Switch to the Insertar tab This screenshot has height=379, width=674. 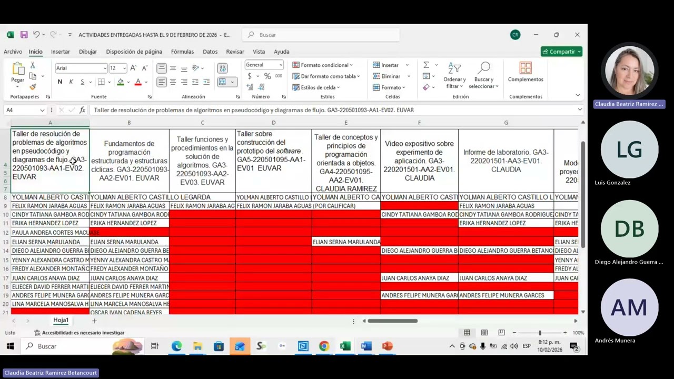coord(61,52)
